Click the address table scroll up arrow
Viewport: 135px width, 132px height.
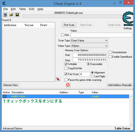131,97
